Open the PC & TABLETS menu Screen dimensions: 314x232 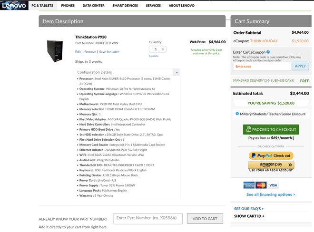[x=42, y=6]
